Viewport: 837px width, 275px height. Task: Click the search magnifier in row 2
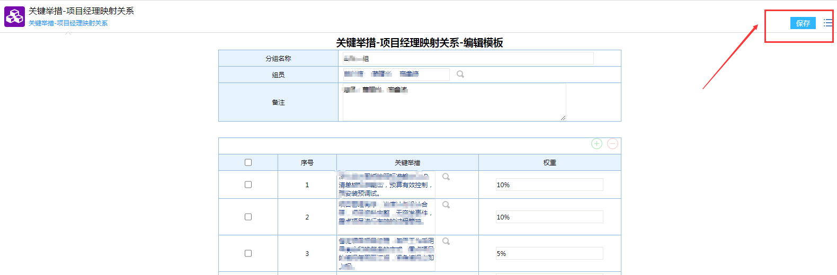coord(446,205)
